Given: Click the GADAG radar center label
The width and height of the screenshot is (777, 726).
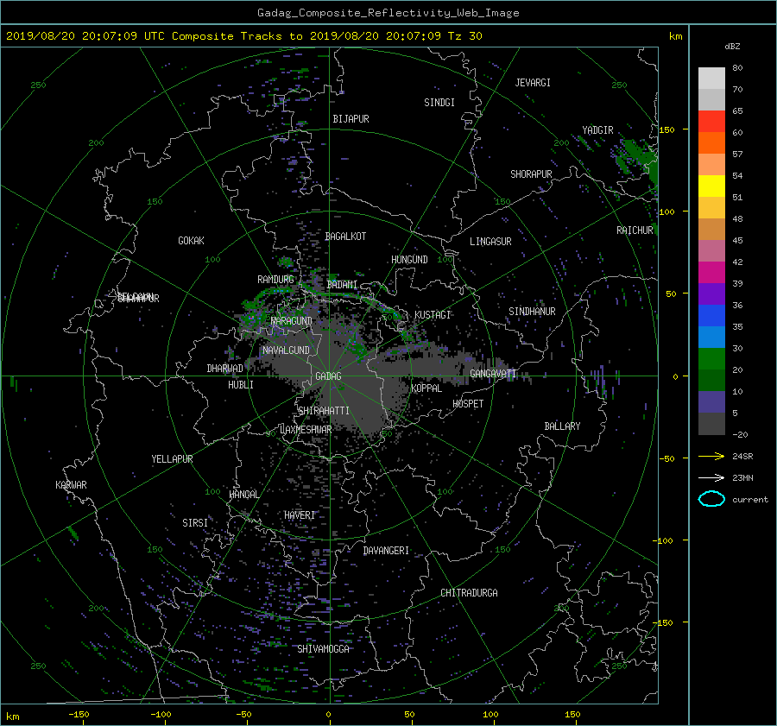Looking at the screenshot, I should (x=329, y=376).
